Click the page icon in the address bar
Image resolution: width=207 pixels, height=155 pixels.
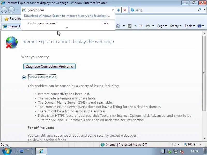coord(24,10)
